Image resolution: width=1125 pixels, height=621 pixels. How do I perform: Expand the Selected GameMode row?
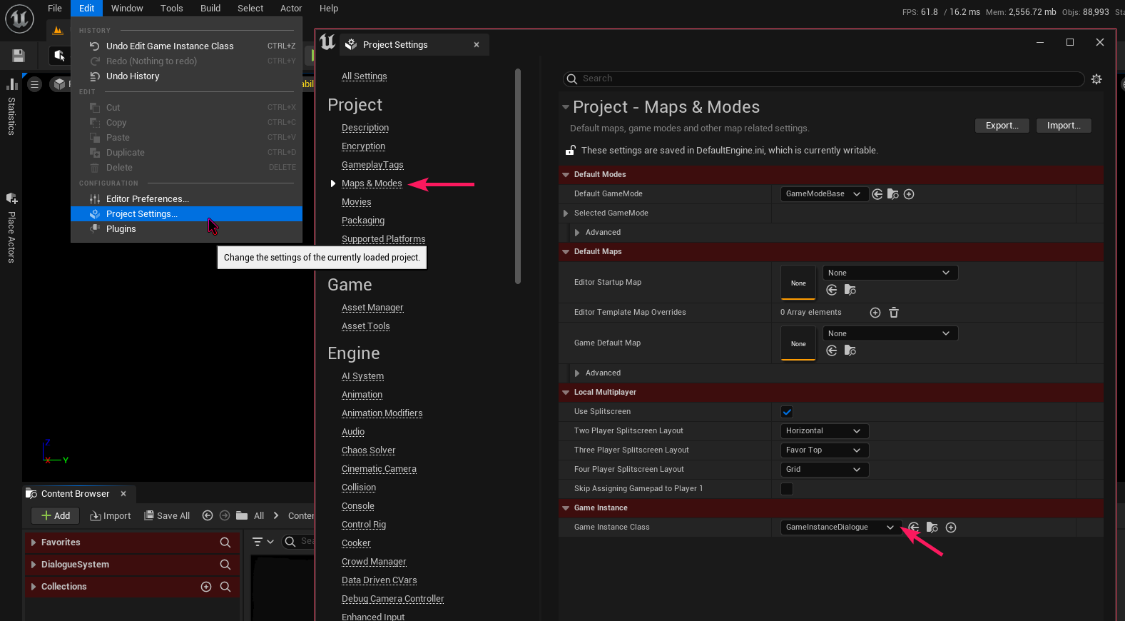point(566,213)
